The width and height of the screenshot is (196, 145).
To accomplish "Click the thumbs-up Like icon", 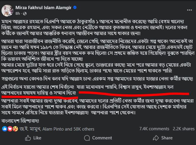I will [28, 138].
